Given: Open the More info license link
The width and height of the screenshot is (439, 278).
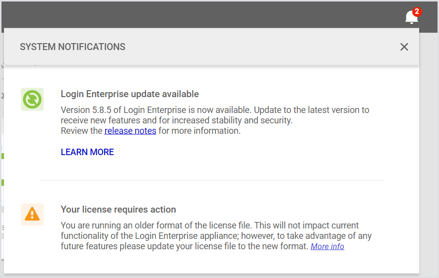Looking at the screenshot, I should point(327,246).
